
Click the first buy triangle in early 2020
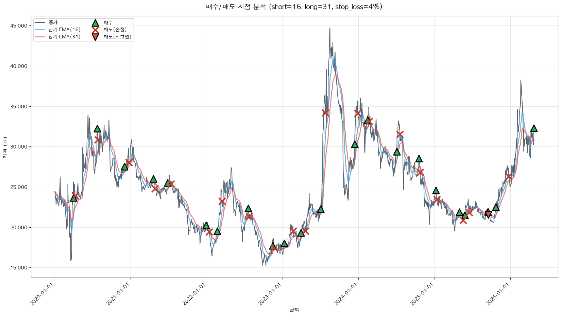coord(73,198)
